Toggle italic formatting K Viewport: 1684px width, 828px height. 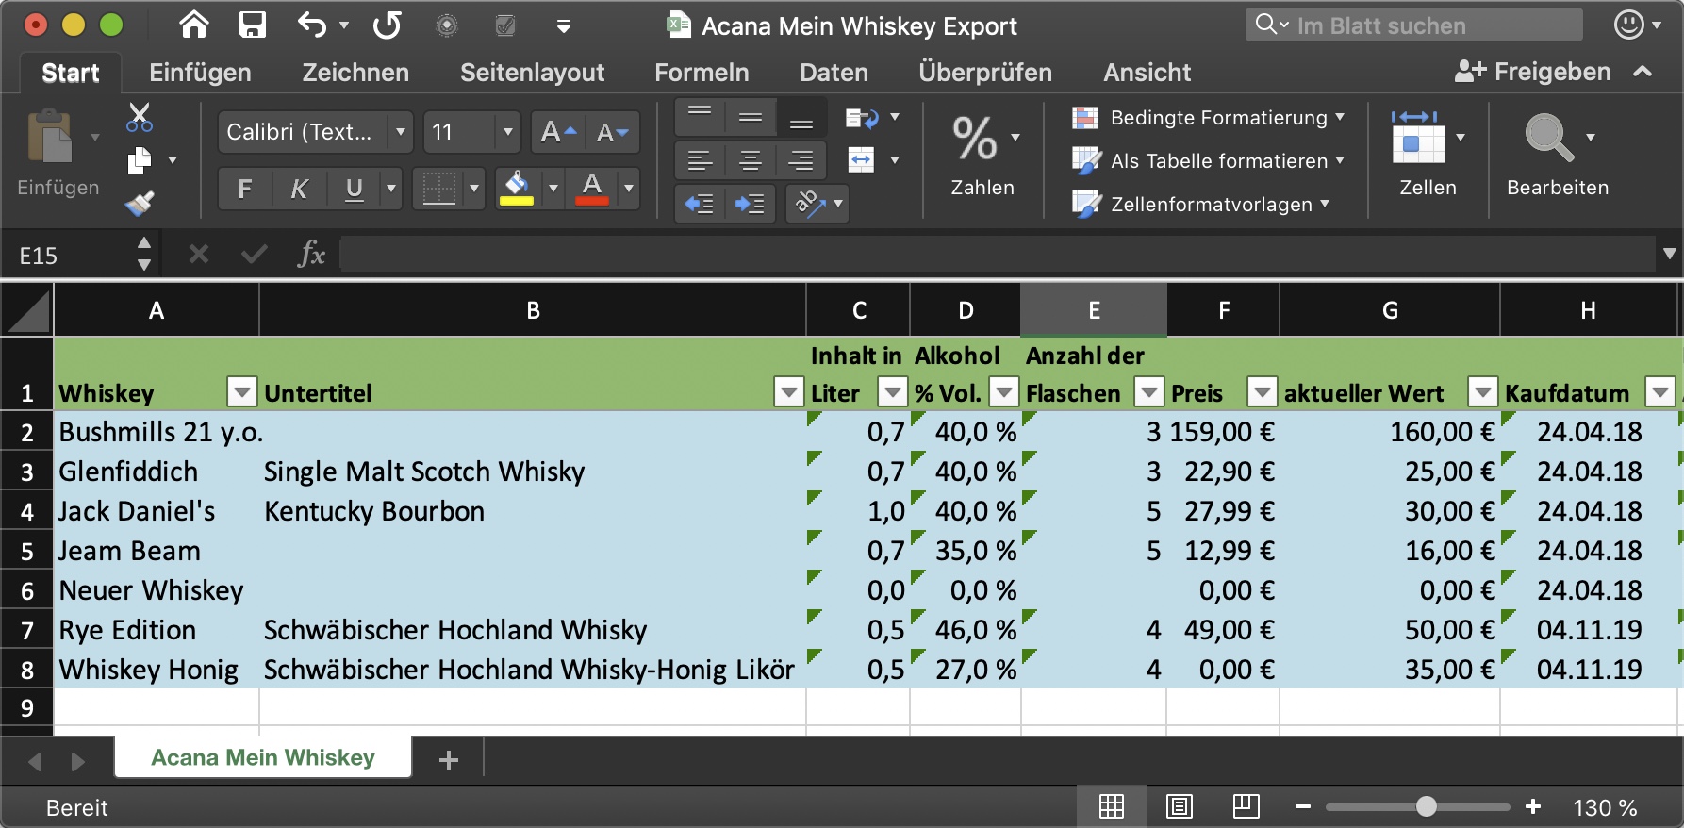(299, 189)
